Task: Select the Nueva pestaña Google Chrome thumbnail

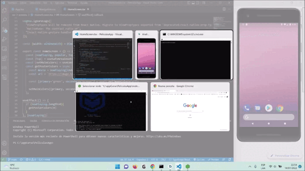Action: pos(190,107)
